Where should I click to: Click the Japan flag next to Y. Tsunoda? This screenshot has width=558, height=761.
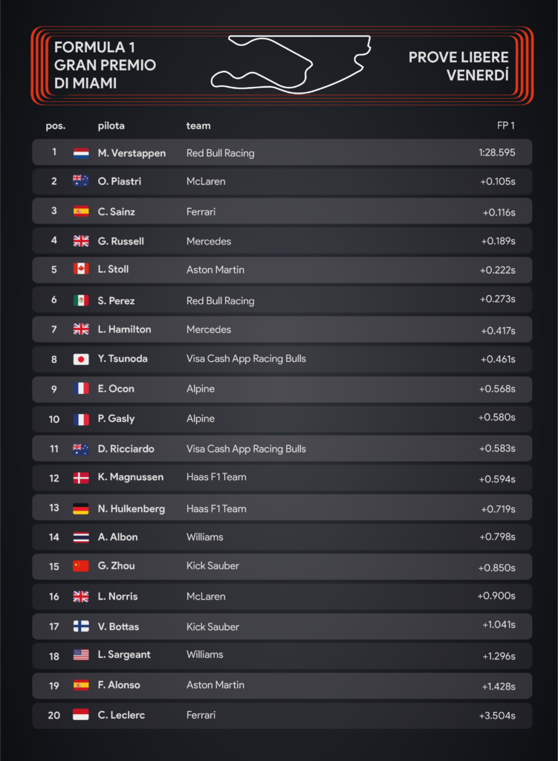pyautogui.click(x=81, y=359)
